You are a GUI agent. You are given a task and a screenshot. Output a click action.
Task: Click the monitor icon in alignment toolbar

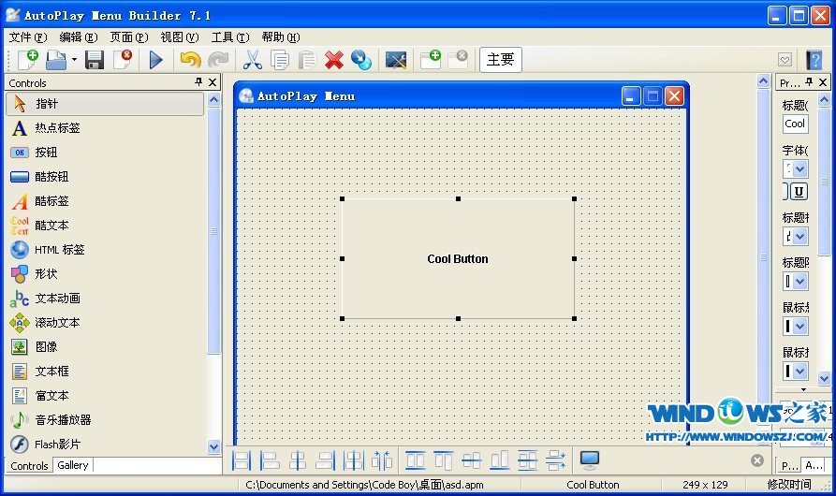click(x=589, y=460)
